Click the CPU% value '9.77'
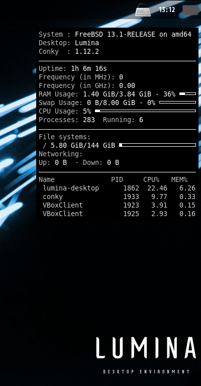Image resolution: width=201 pixels, height=386 pixels. [159, 197]
